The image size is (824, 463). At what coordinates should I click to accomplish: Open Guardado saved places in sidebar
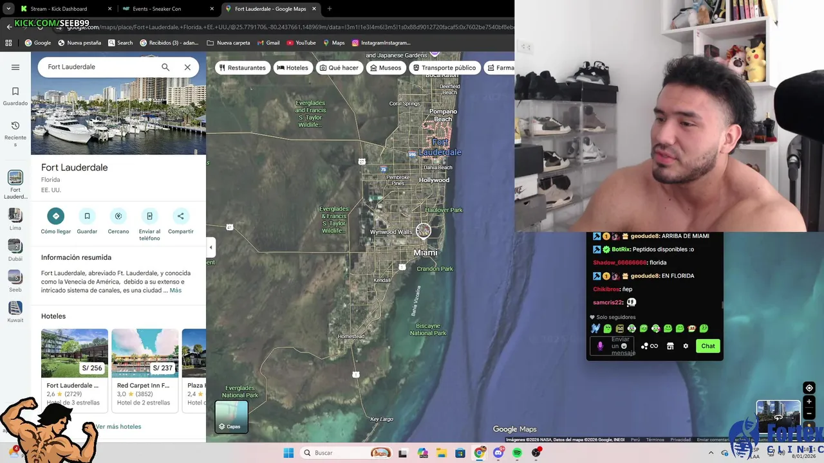point(15,96)
